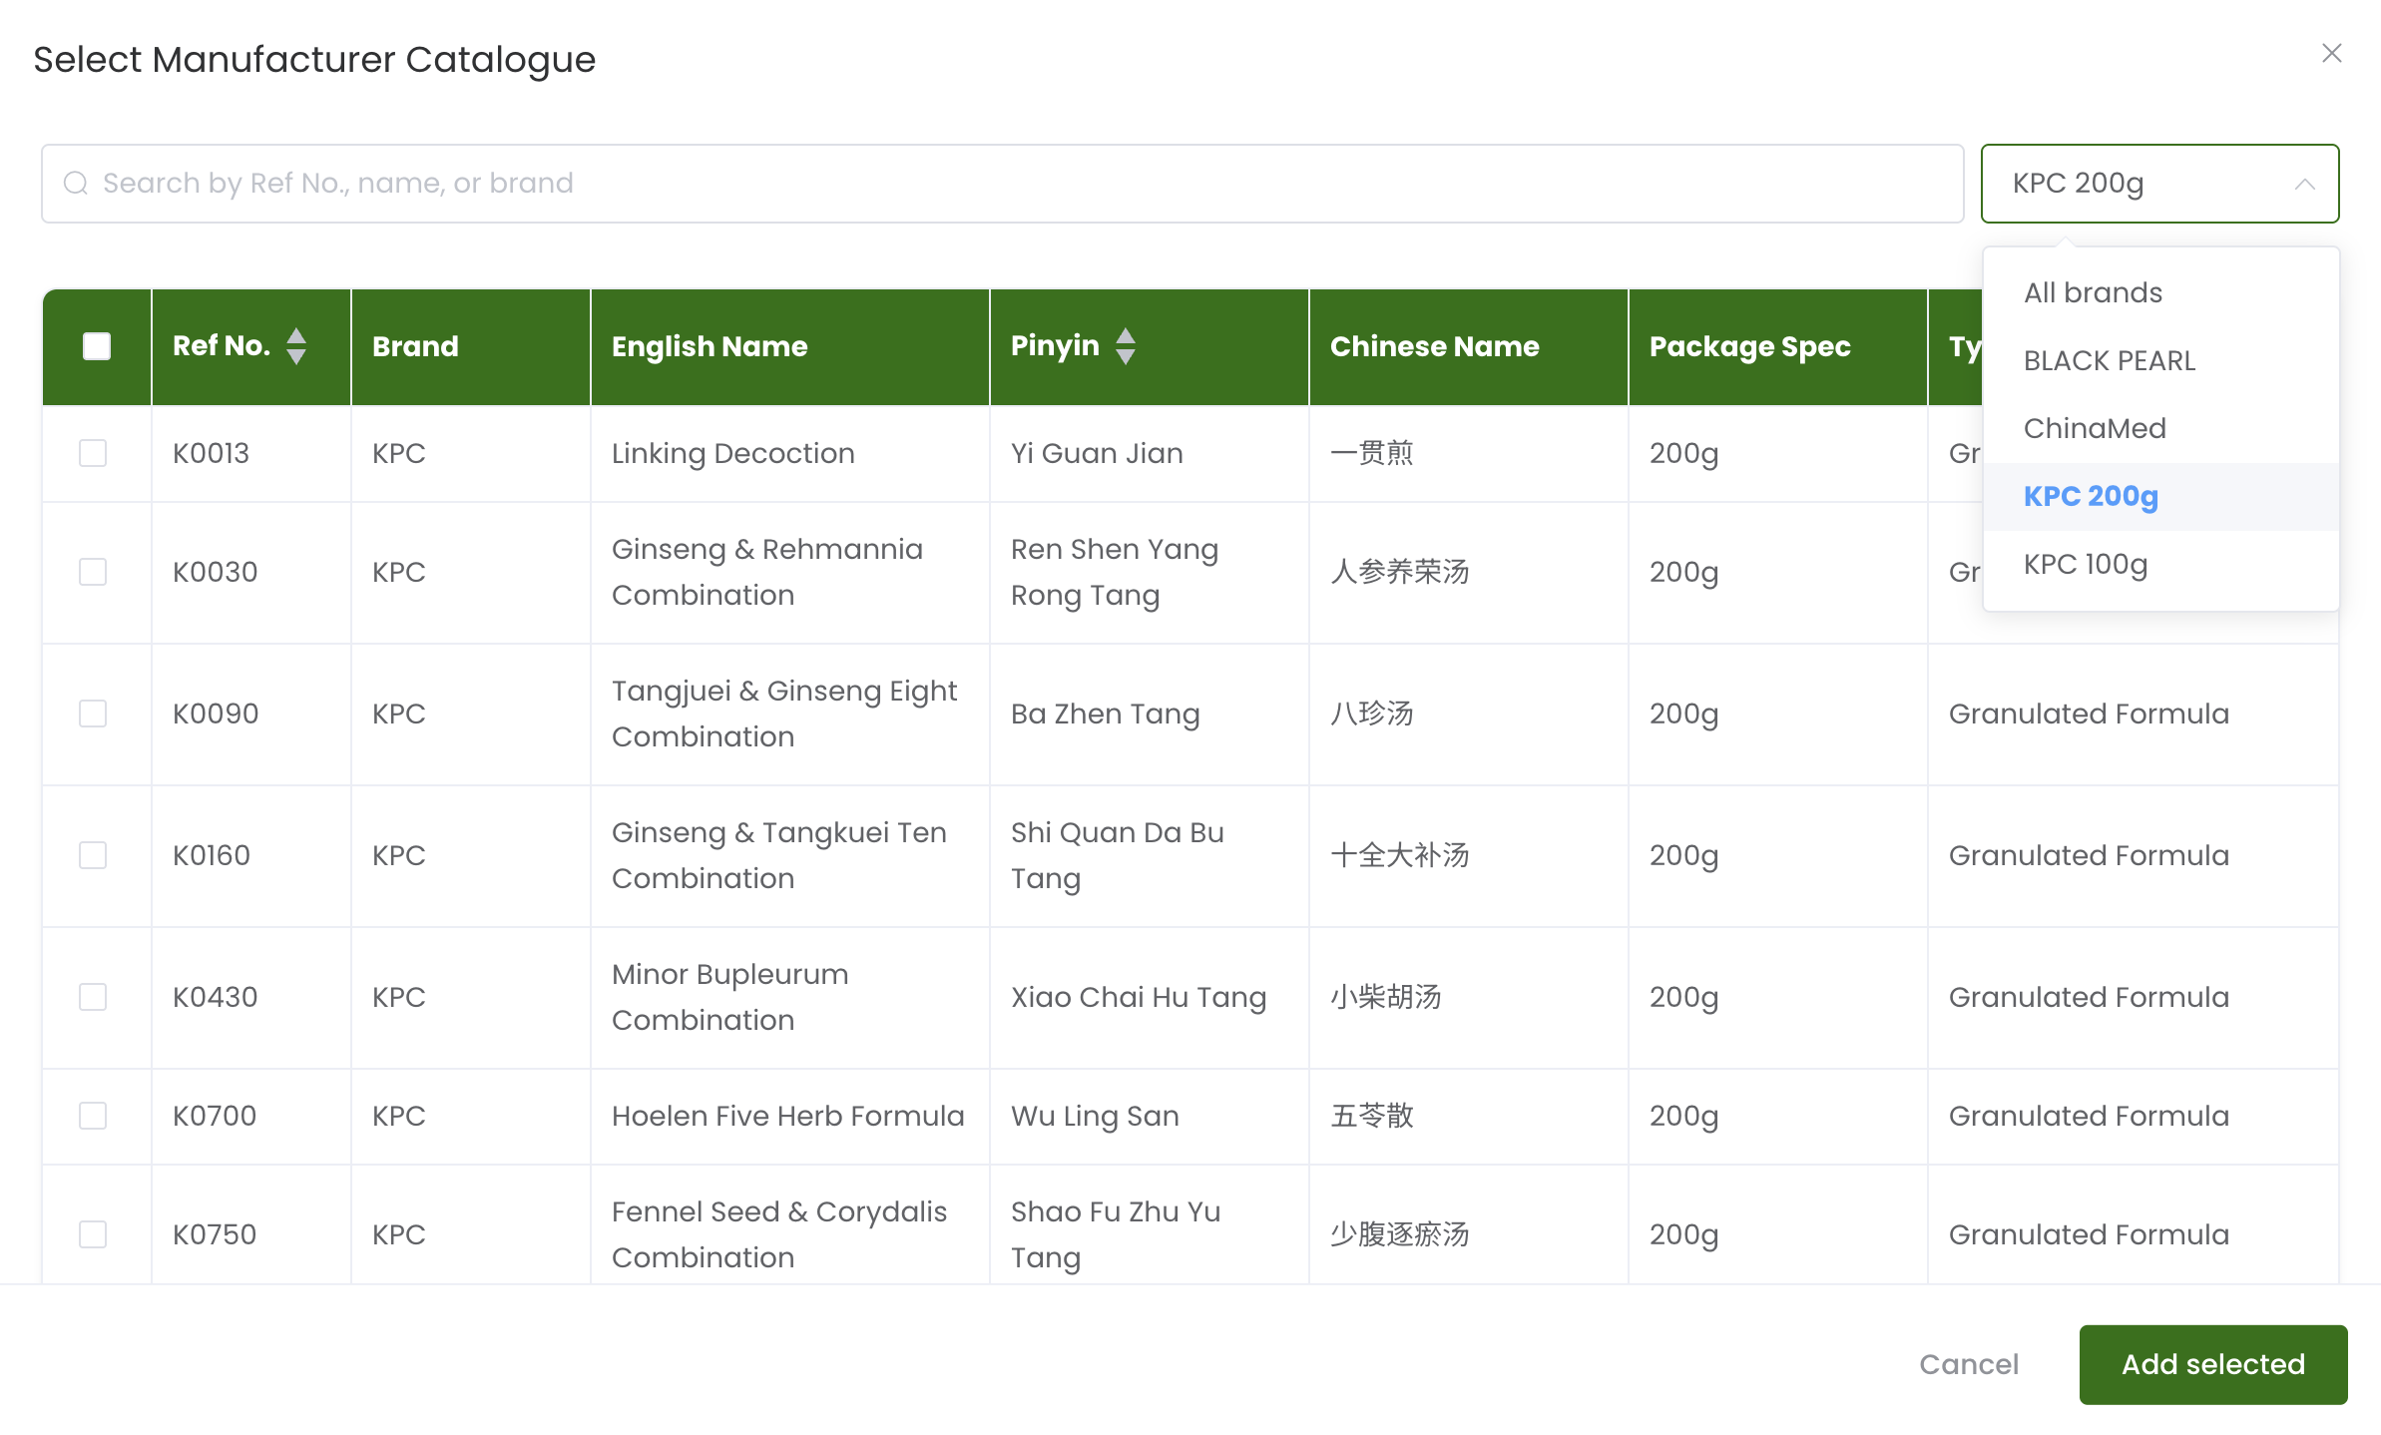Click the Add selected button
Image resolution: width=2381 pixels, height=1435 pixels.
click(x=2212, y=1364)
